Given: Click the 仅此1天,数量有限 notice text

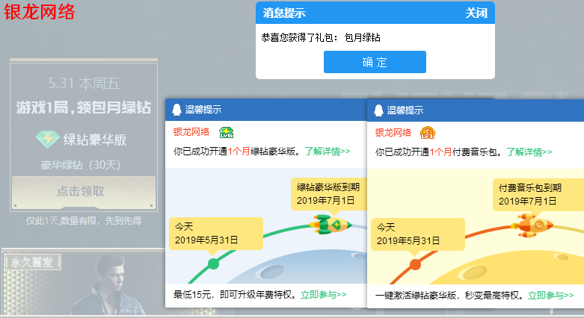Looking at the screenshot, I should coord(84,221).
